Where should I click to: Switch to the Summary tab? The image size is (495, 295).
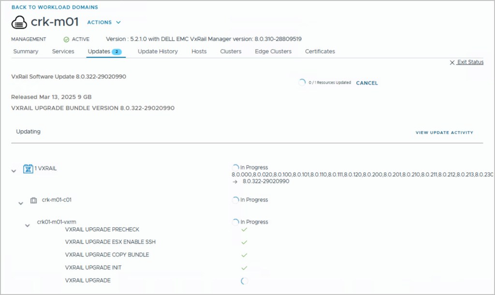[26, 51]
